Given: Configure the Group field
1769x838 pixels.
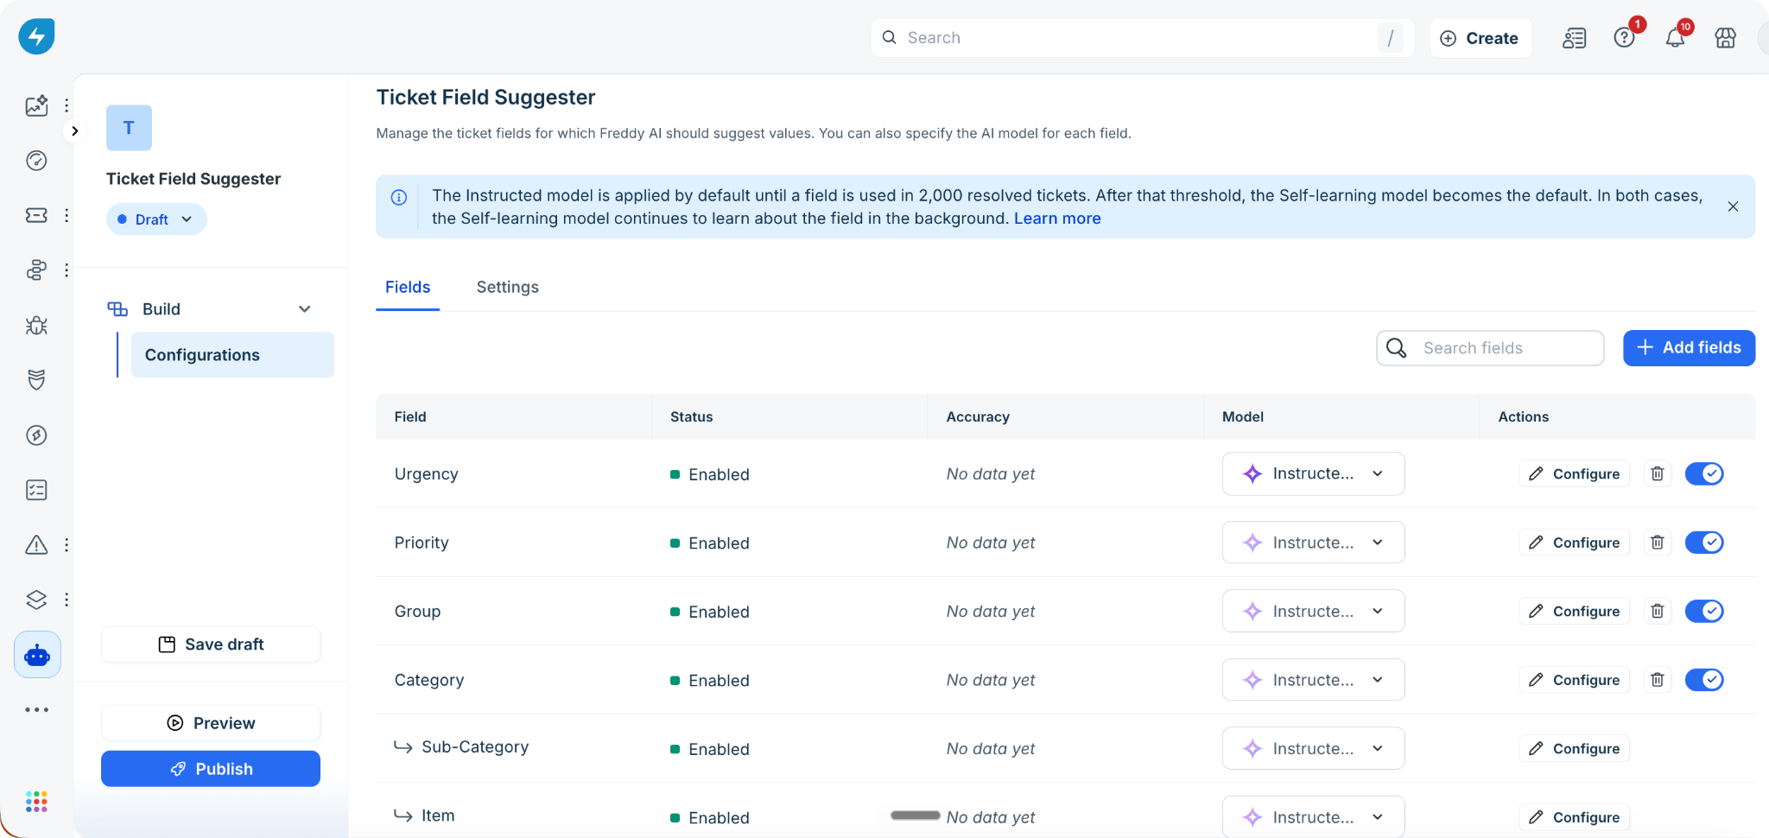Looking at the screenshot, I should click(x=1574, y=611).
